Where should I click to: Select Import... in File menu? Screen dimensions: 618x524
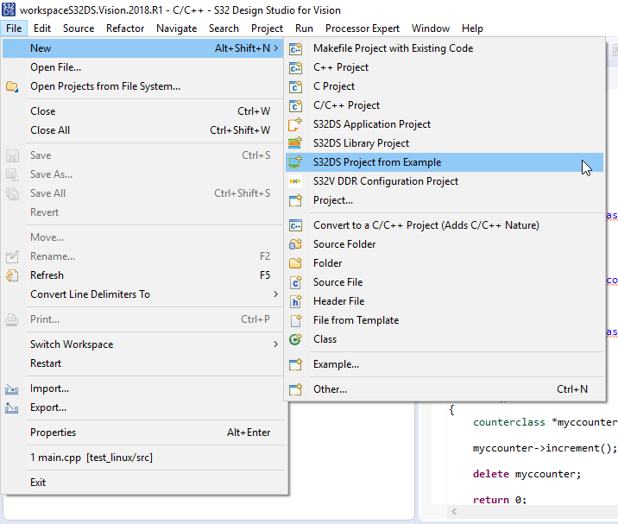pyautogui.click(x=143, y=388)
